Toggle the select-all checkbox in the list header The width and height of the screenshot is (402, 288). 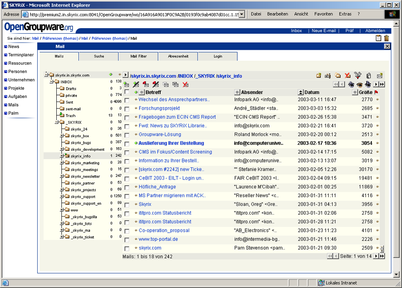tap(127, 92)
